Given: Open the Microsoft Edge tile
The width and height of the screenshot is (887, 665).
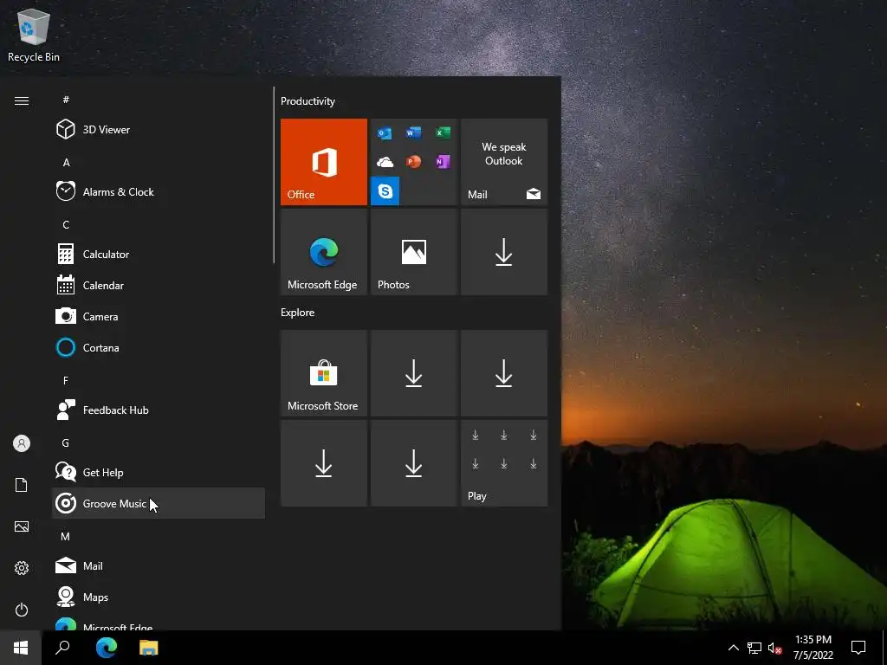Looking at the screenshot, I should [324, 252].
